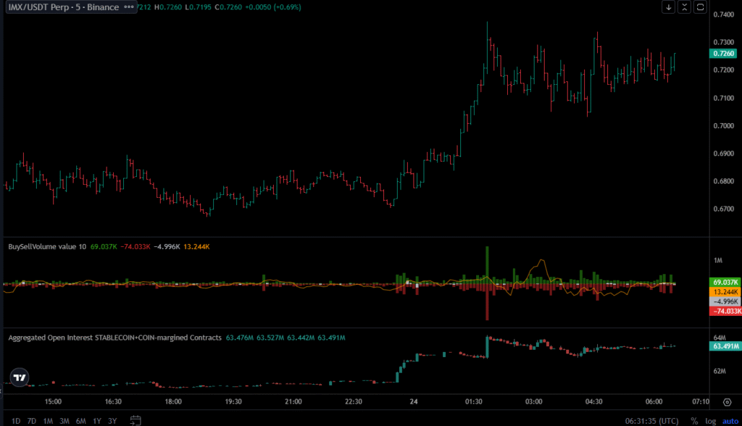Toggle percent scale mode
The image size is (742, 426).
694,420
